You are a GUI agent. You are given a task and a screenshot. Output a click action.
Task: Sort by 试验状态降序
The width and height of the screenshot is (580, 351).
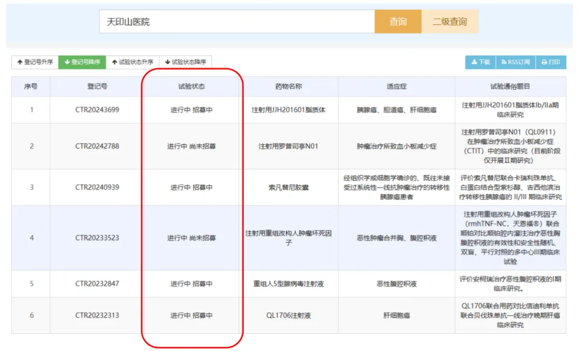click(x=185, y=62)
